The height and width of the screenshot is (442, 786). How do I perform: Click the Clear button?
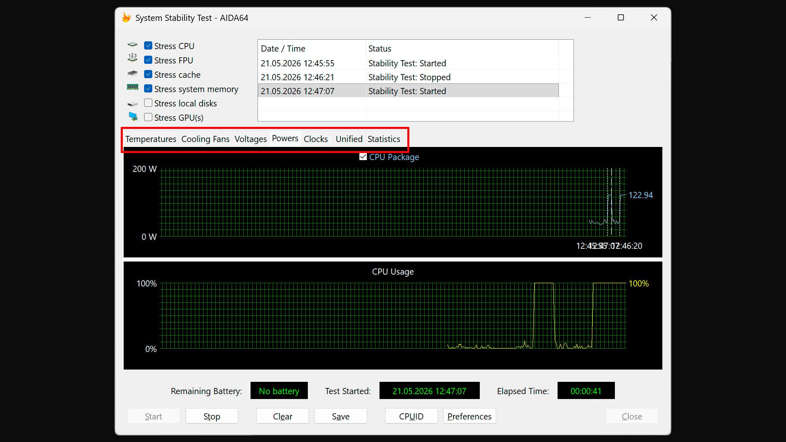[x=282, y=416]
